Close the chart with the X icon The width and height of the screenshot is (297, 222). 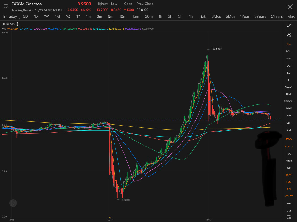point(290,7)
